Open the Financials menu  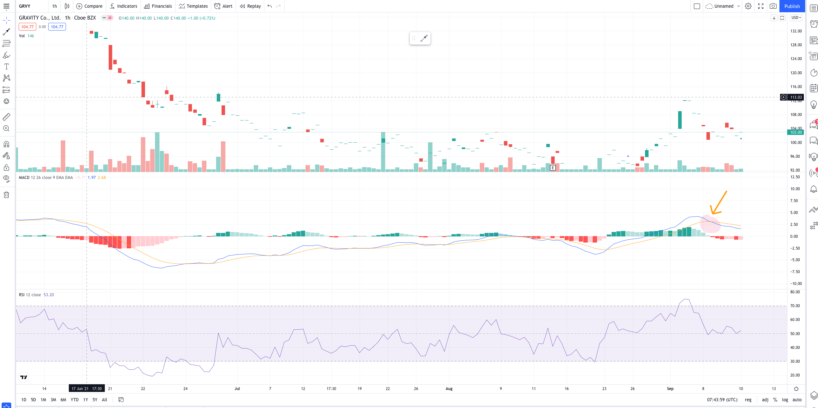[158, 6]
